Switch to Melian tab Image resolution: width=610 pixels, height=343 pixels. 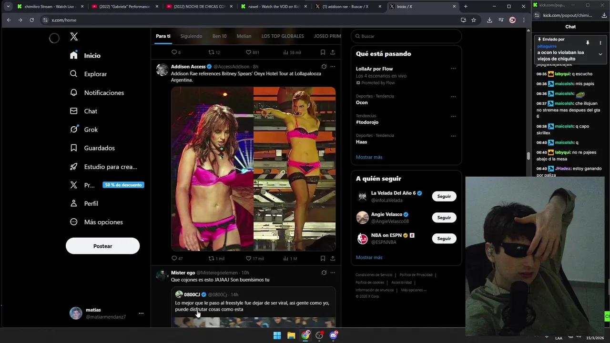[244, 36]
